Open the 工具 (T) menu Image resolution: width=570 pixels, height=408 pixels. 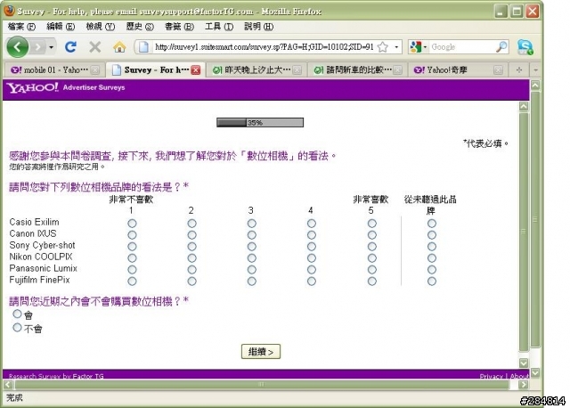pyautogui.click(x=219, y=27)
